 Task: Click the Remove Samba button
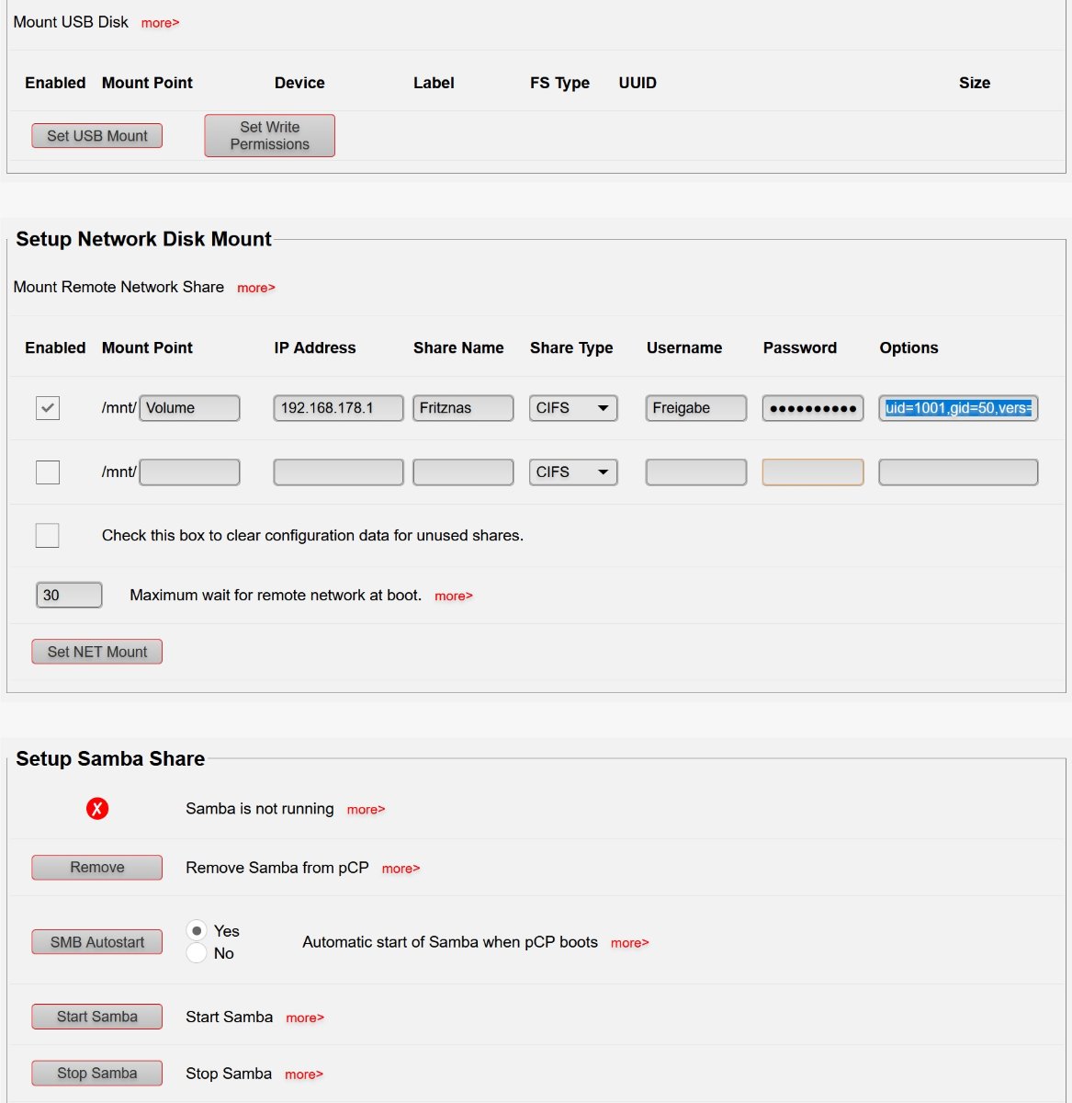pyautogui.click(x=97, y=868)
